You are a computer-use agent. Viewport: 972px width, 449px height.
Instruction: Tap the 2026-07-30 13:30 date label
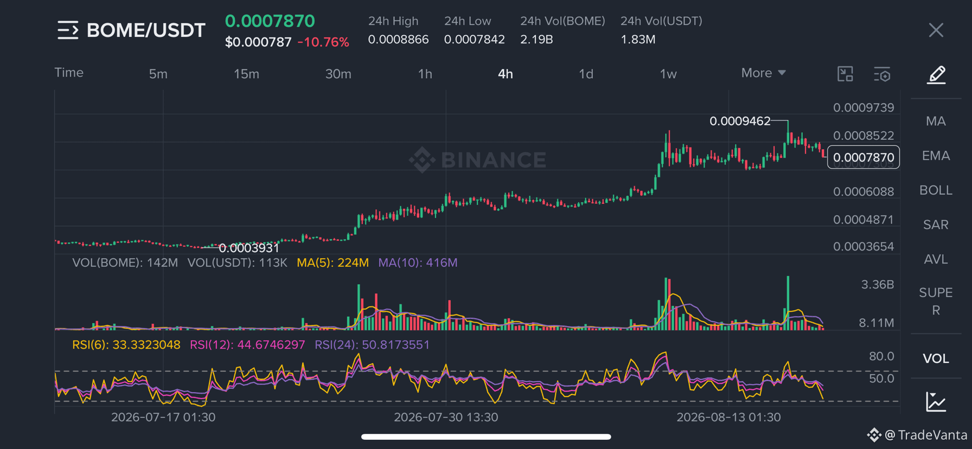pyautogui.click(x=446, y=418)
